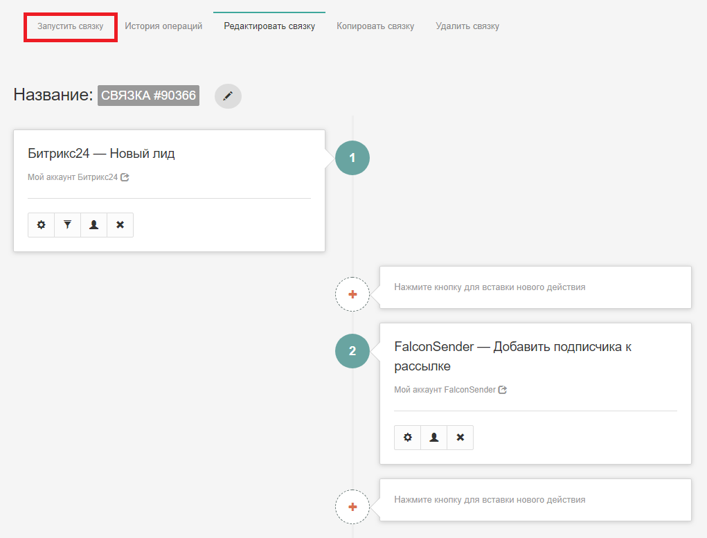This screenshot has height=538, width=707.
Task: Open gear settings for Битрикс24 step
Action: (41, 224)
